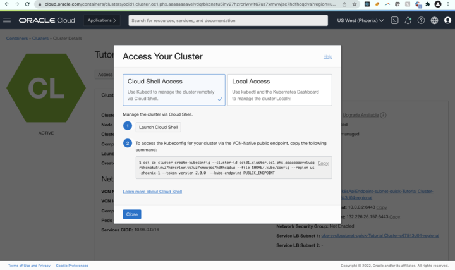Open Cloud Shell developer tools icon
Viewport: 455px width, 270px height.
click(394, 20)
